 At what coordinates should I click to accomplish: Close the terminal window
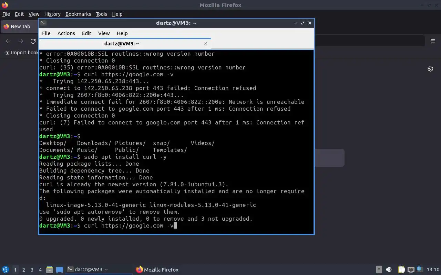click(x=310, y=23)
